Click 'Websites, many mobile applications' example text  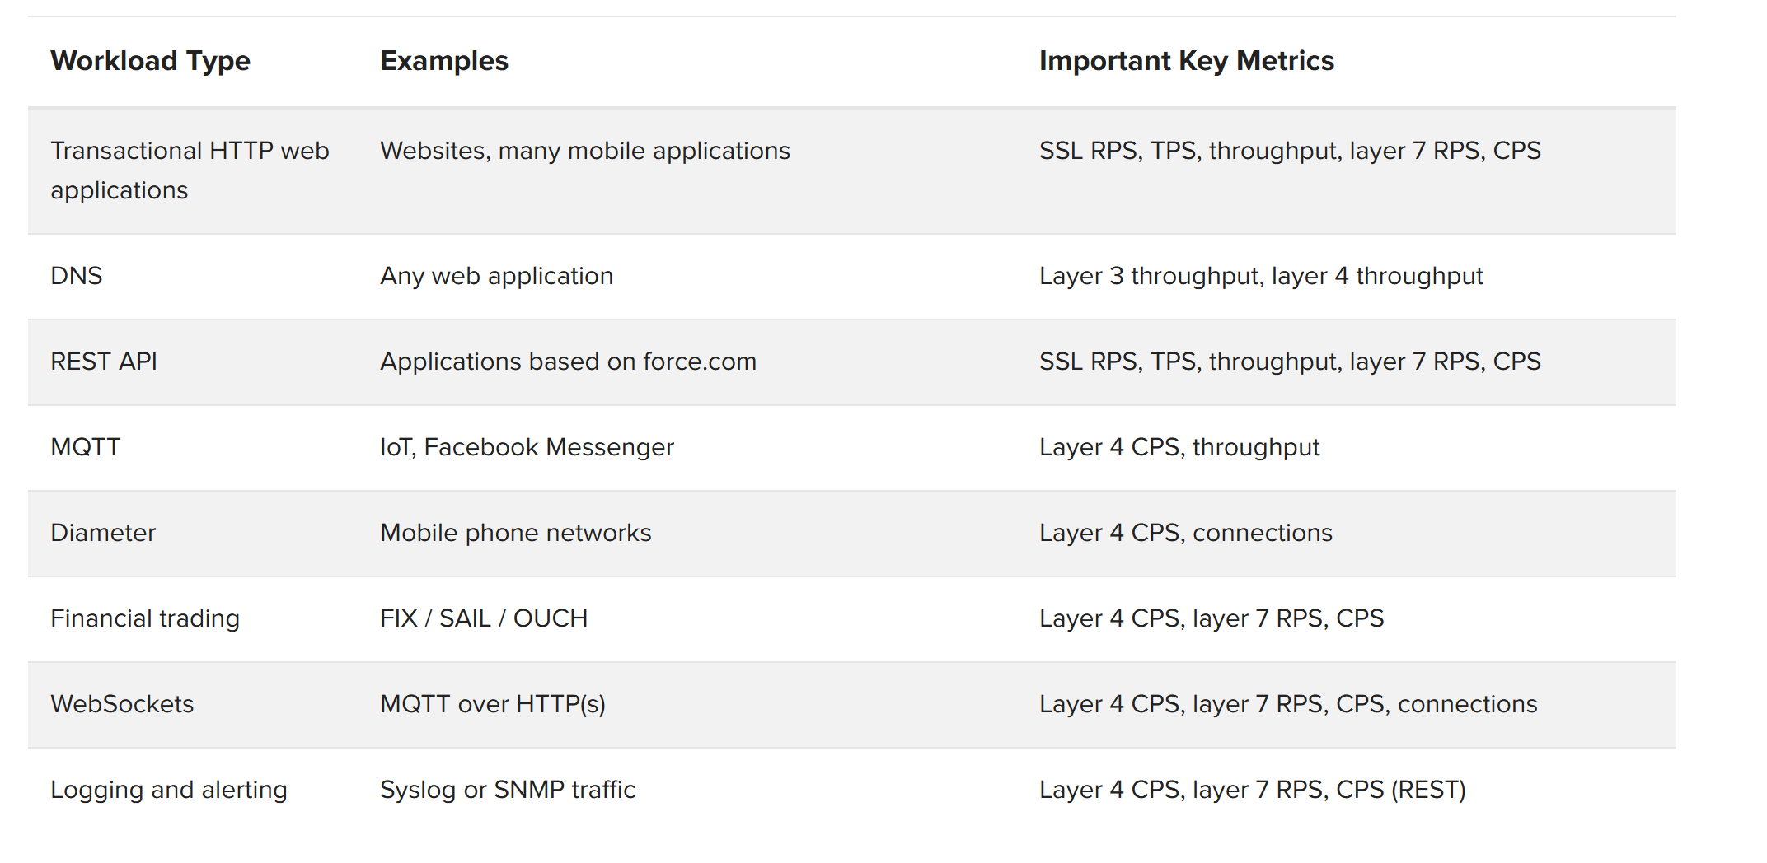tap(585, 151)
